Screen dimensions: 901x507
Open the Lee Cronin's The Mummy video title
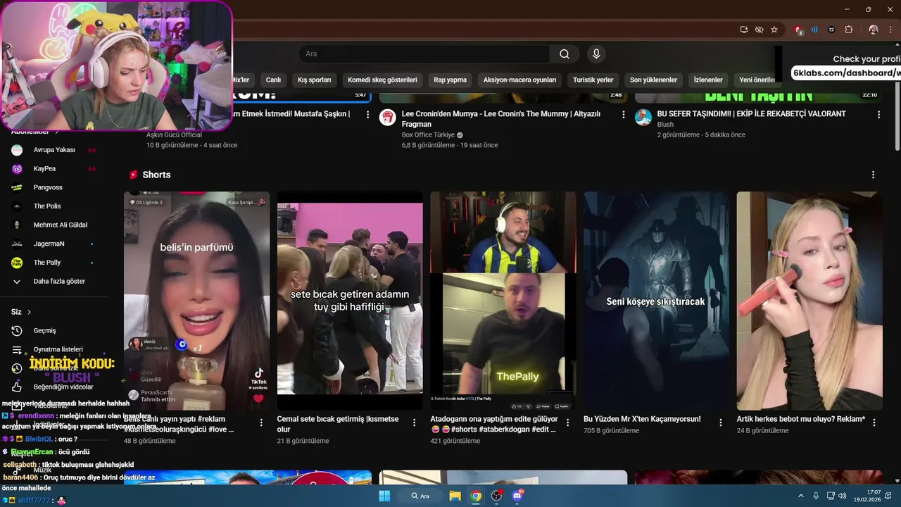pos(500,118)
